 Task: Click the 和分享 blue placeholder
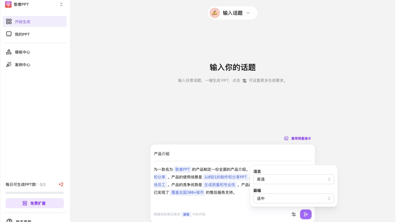pyautogui.click(x=160, y=177)
